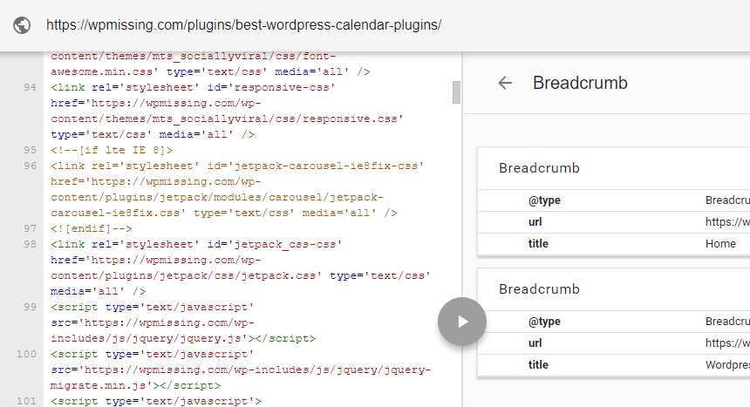750x407 pixels.
Task: Click line number 97 in code gutter
Action: tap(31, 228)
